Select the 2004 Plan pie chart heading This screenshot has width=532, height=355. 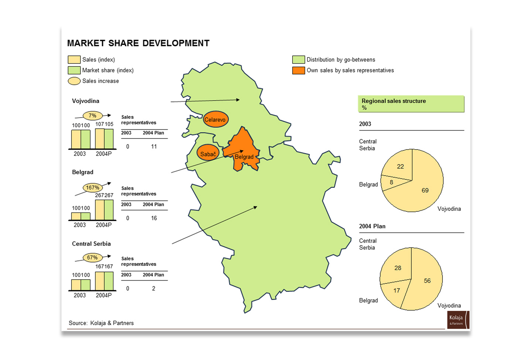pyautogui.click(x=372, y=226)
